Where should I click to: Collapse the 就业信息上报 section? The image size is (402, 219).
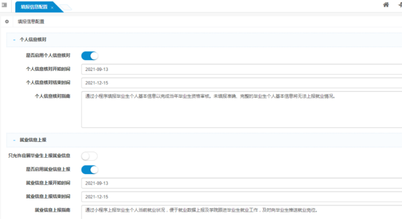(x=14, y=140)
